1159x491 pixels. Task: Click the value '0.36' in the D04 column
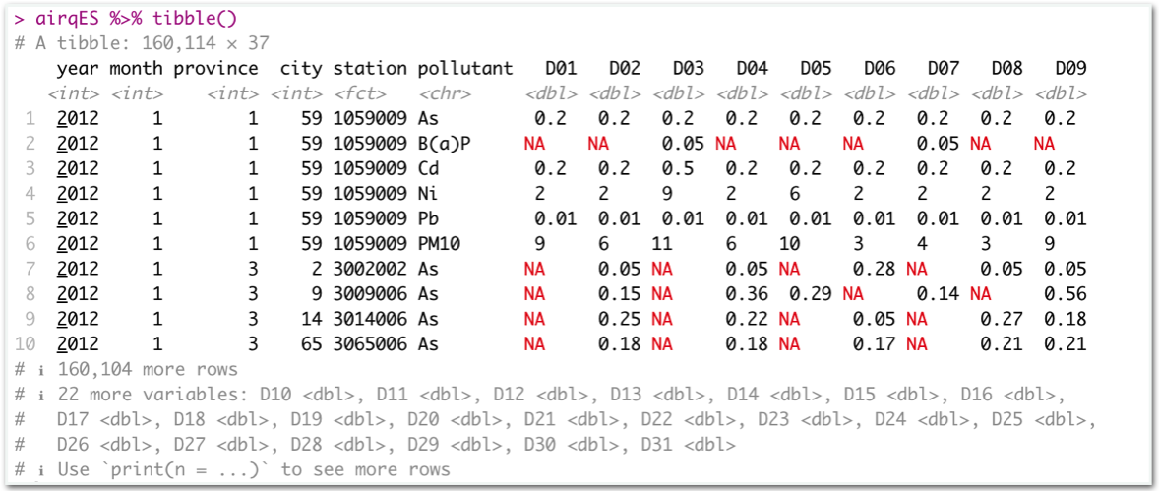tap(747, 294)
